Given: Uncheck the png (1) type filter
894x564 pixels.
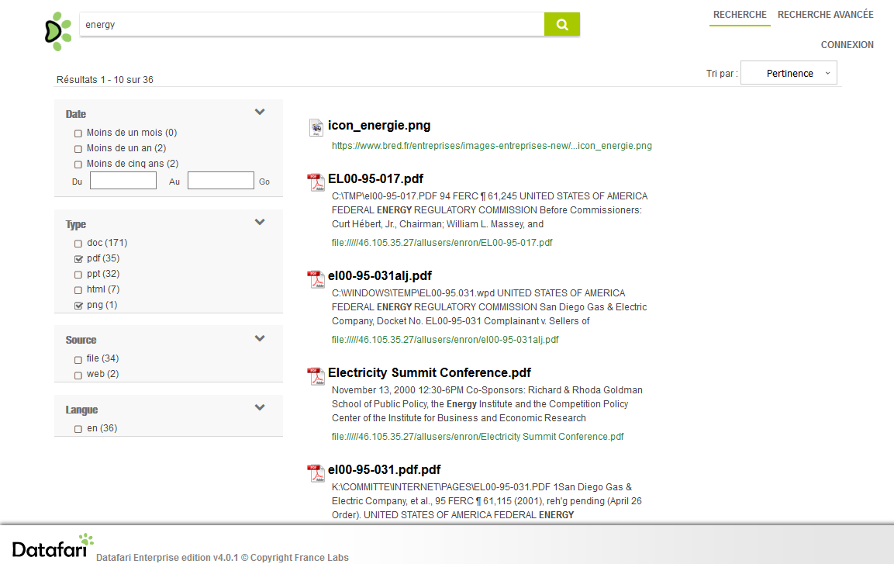Looking at the screenshot, I should [78, 306].
